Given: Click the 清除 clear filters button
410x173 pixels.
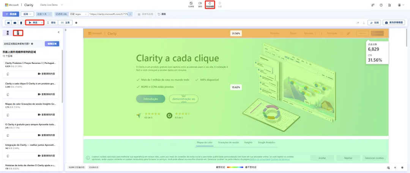Looking at the screenshot, I should point(162,14).
